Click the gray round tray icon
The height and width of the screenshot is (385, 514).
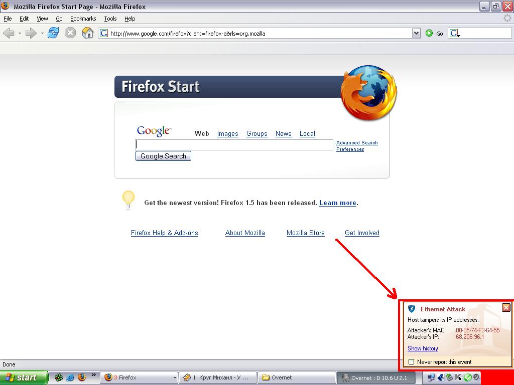[x=476, y=377]
